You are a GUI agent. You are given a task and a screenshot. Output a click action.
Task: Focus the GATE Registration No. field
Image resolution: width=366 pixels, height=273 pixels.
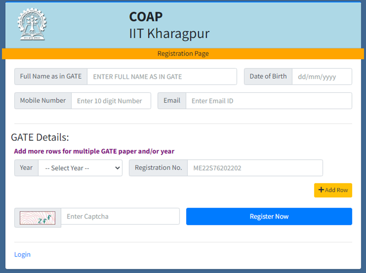click(x=255, y=168)
